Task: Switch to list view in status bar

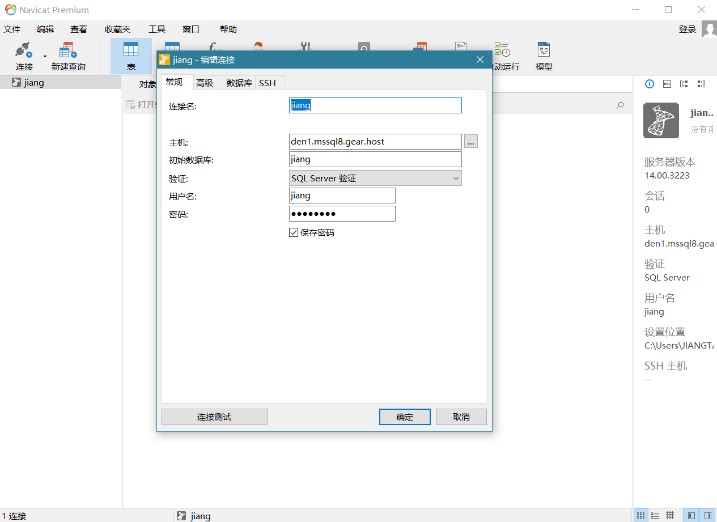Action: coord(655,515)
